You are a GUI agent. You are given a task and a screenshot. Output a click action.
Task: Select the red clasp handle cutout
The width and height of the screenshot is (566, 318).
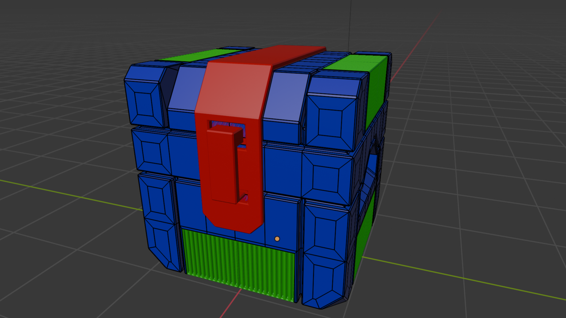[x=226, y=163]
